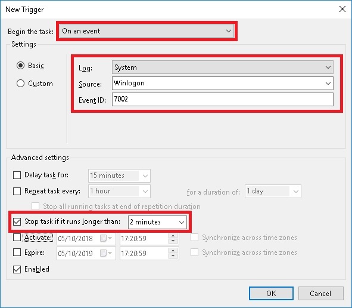Increase Activate time with up spinner arrow
The image size is (352, 308).
click(x=173, y=236)
